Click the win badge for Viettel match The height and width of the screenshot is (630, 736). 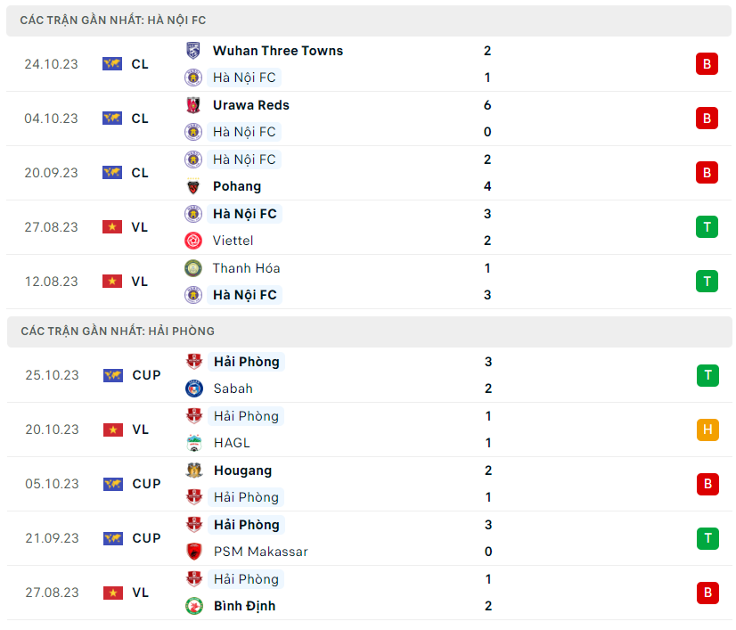click(x=707, y=227)
